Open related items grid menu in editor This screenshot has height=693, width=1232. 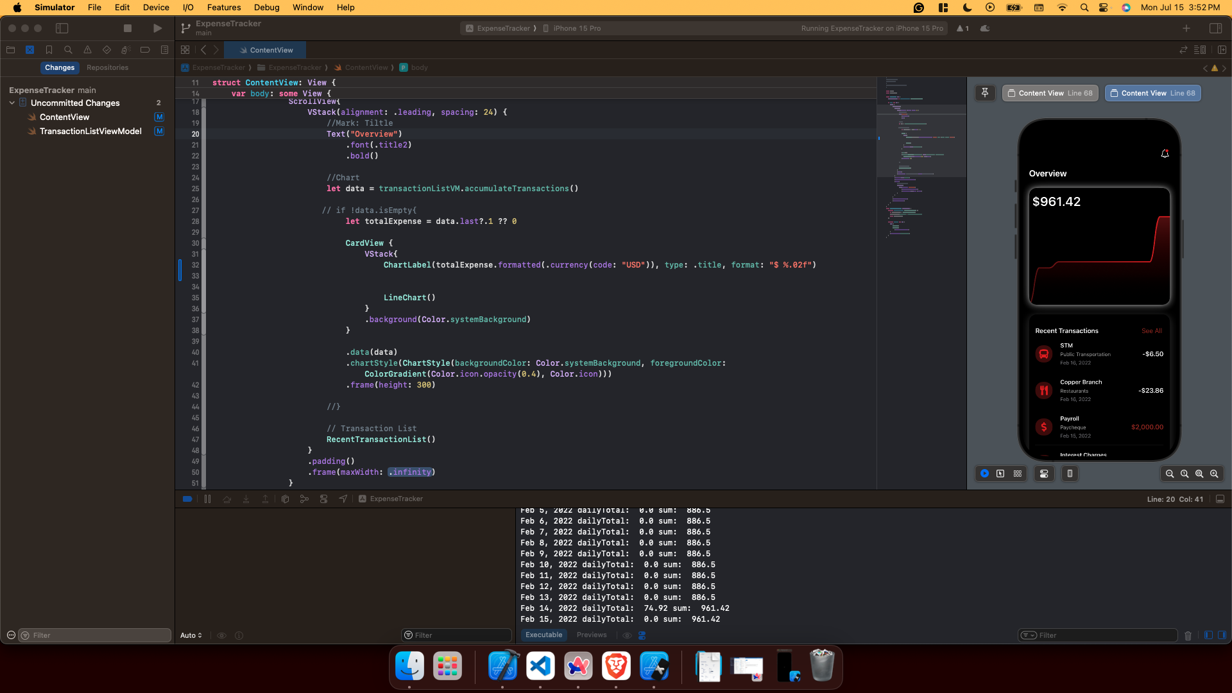[x=185, y=50]
